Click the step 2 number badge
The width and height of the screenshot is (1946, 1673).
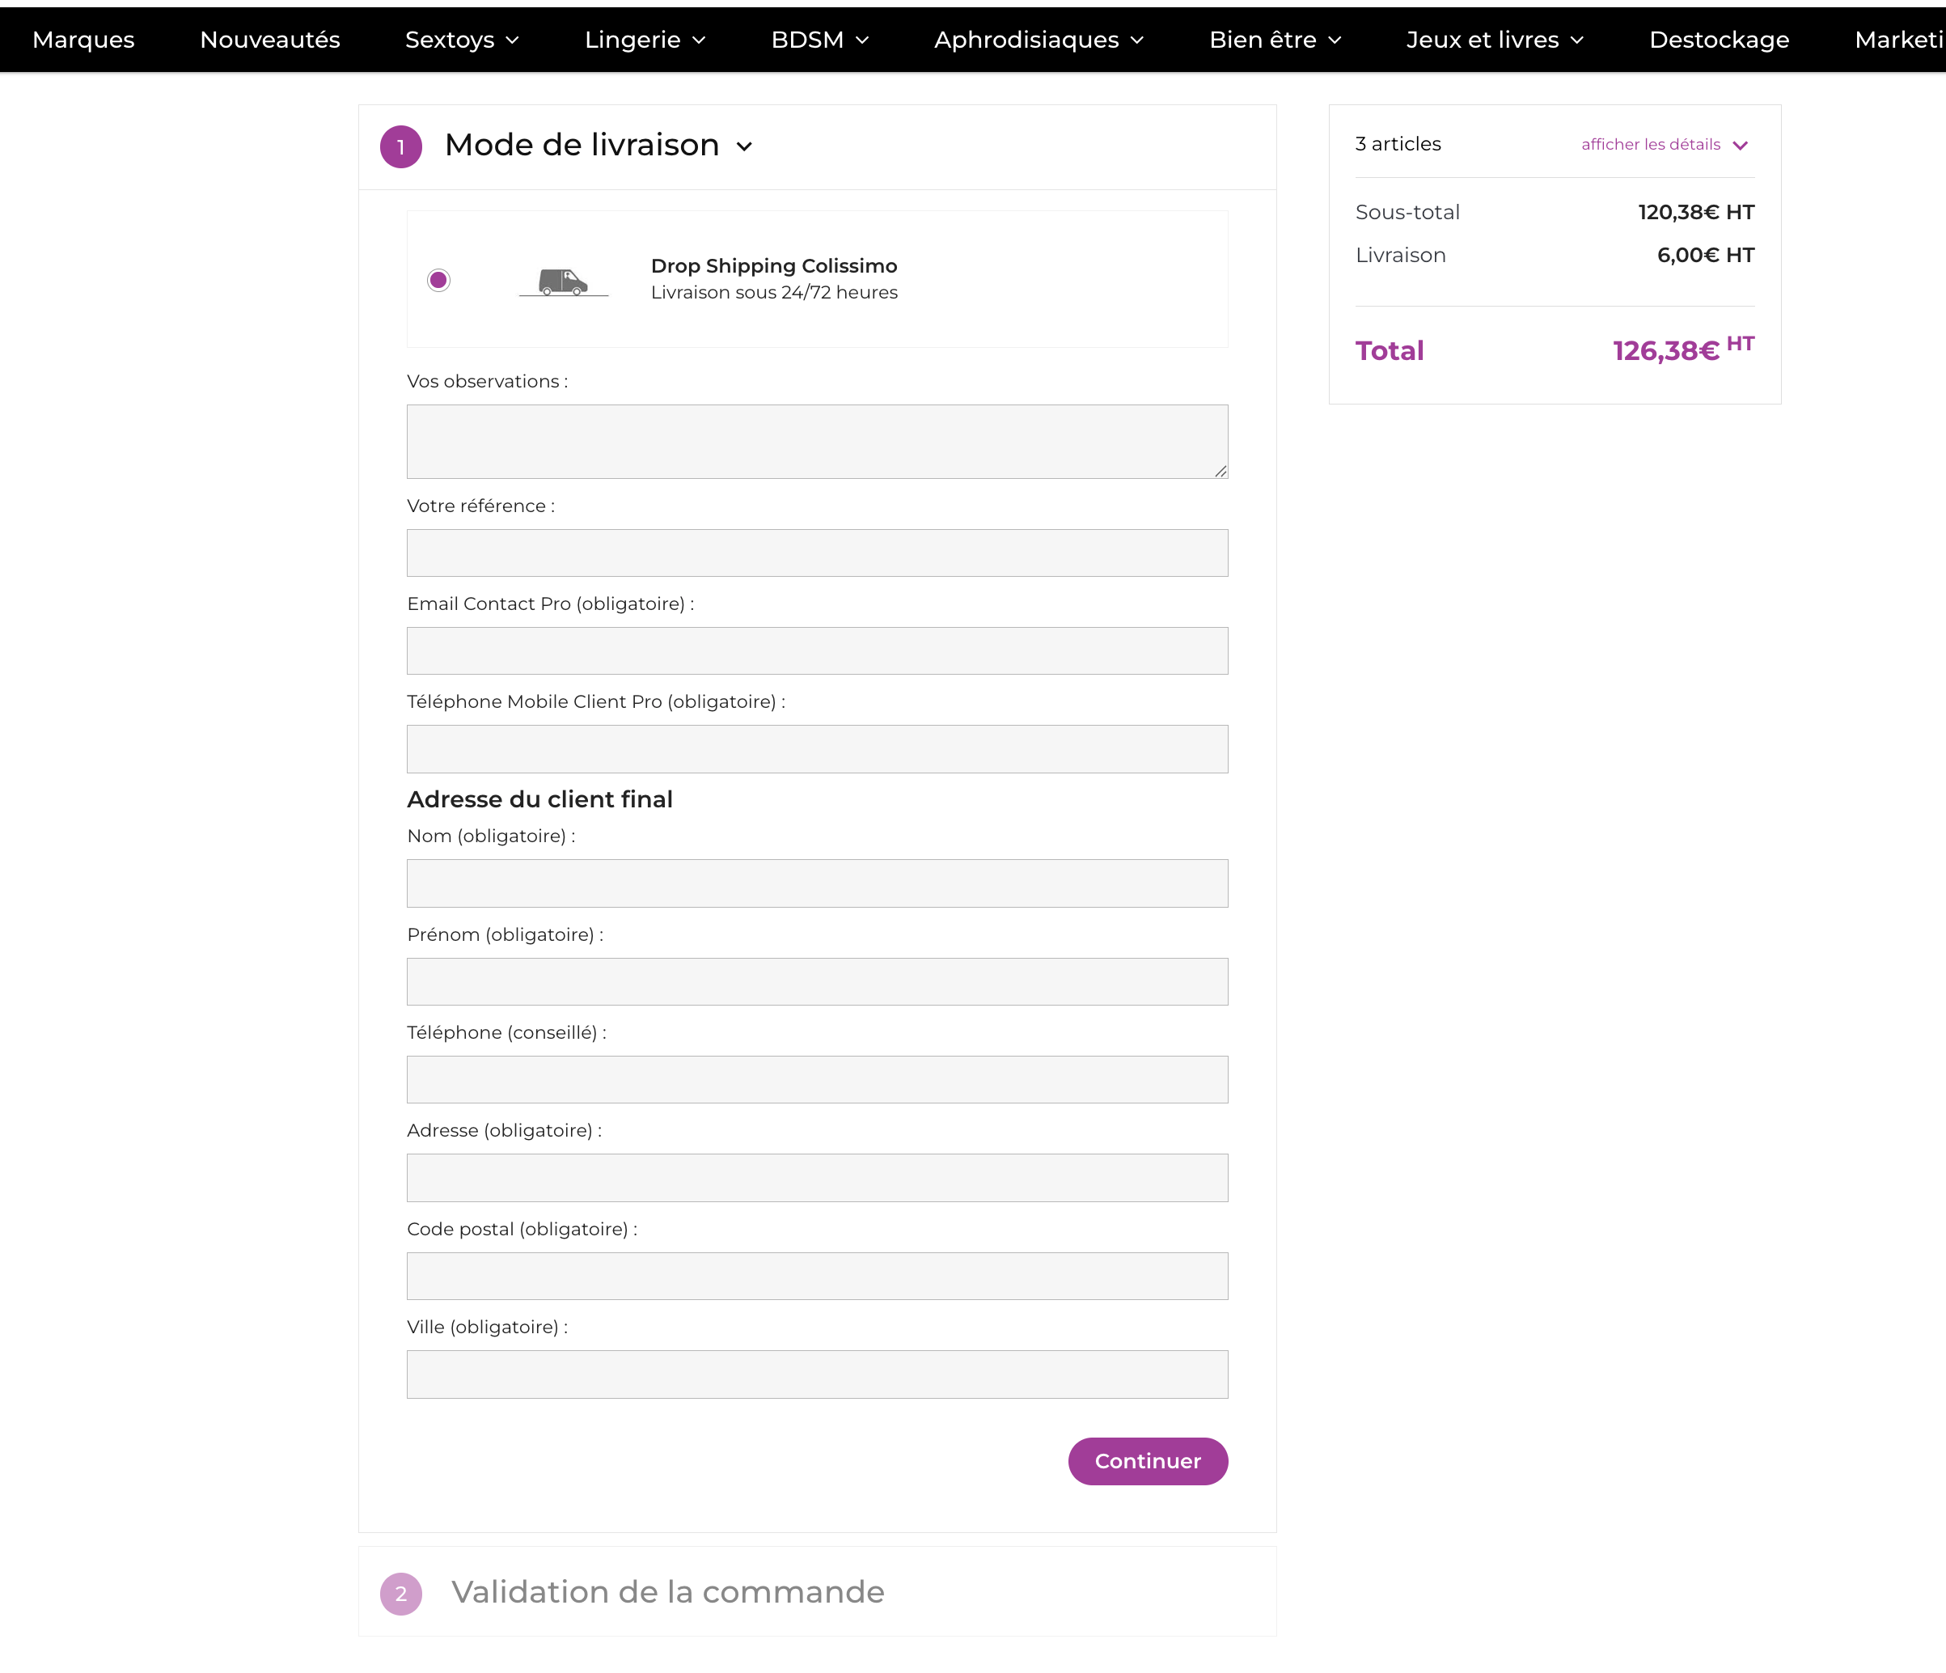click(x=401, y=1593)
